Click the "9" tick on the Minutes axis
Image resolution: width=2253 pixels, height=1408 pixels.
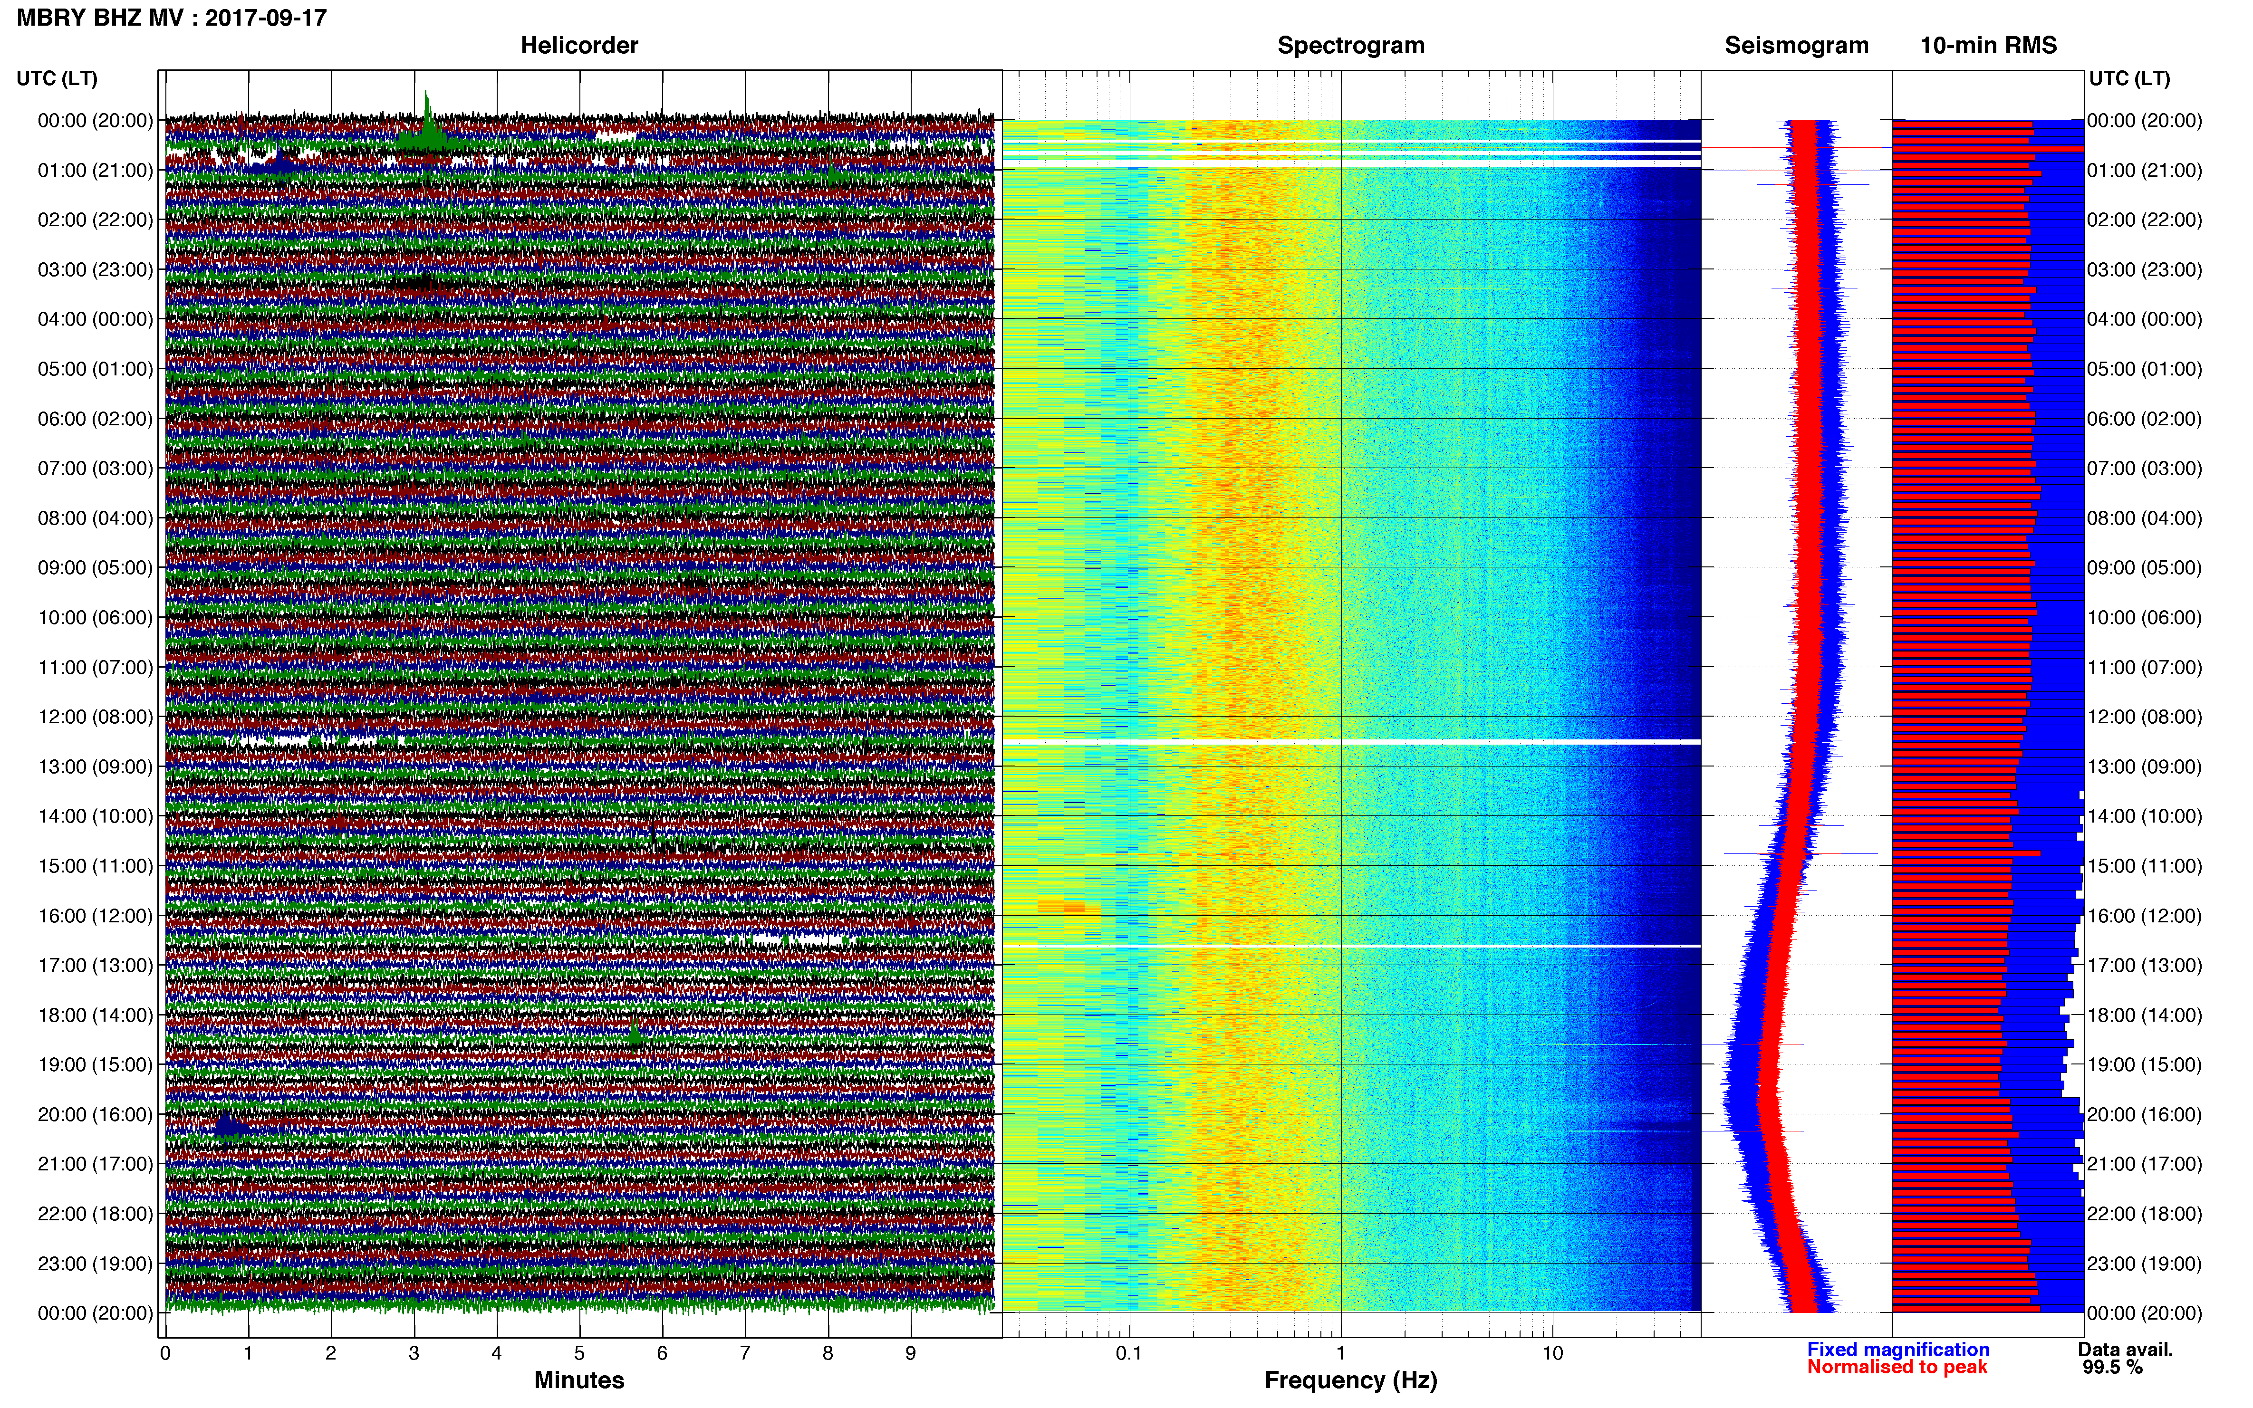click(911, 1354)
